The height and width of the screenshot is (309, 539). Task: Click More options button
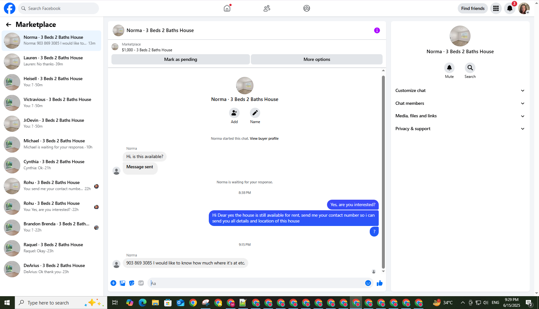point(317,59)
